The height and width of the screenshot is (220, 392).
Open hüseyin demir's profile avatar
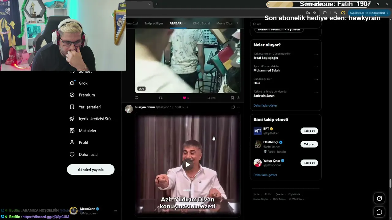pos(129,109)
